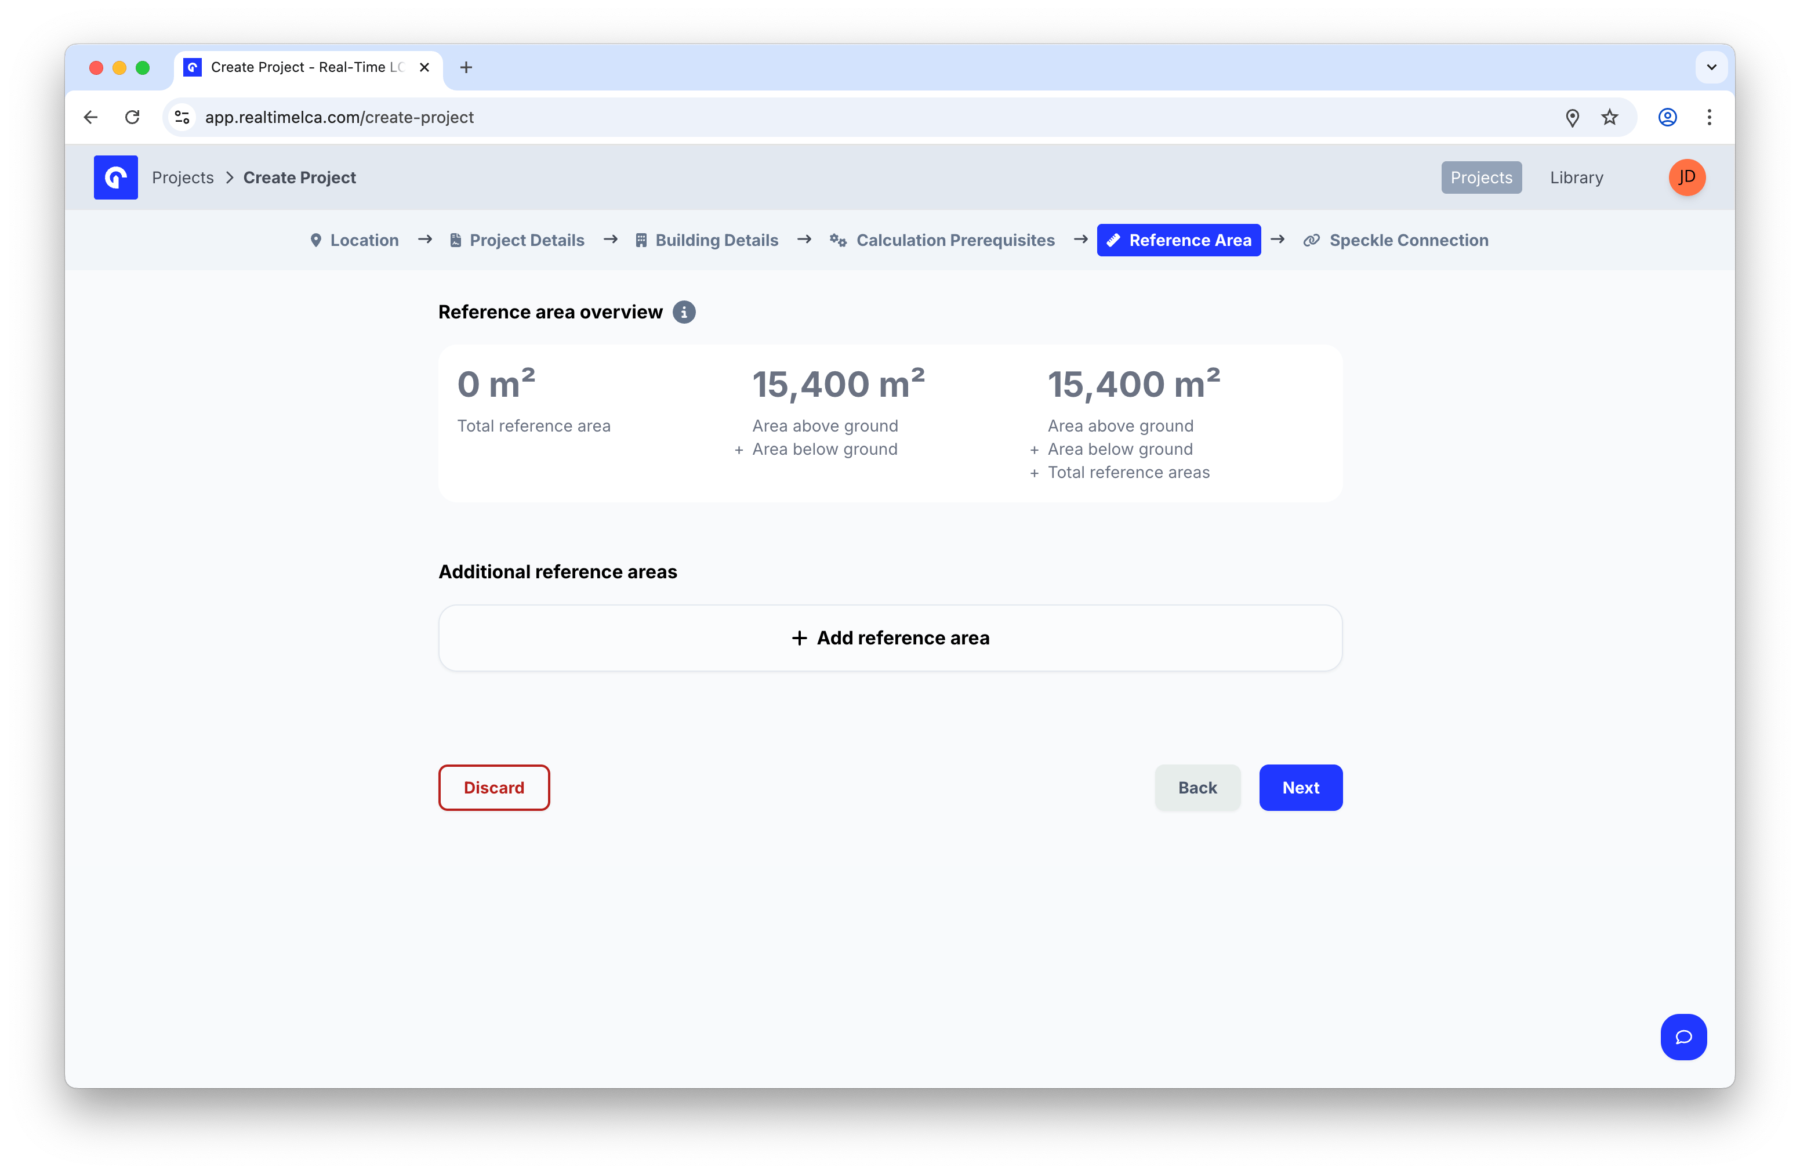Click the Real-Time LCA logo icon
The image size is (1800, 1174).
pos(116,177)
